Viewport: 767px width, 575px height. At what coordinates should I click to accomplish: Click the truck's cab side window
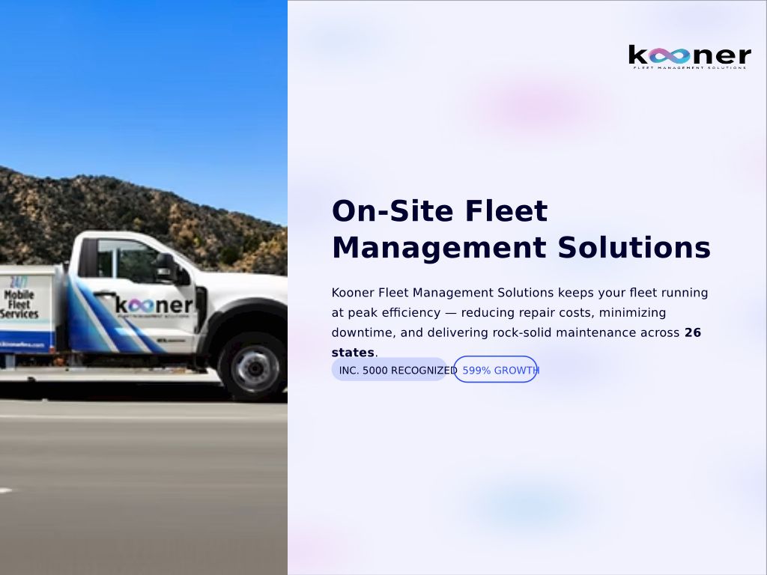click(124, 260)
